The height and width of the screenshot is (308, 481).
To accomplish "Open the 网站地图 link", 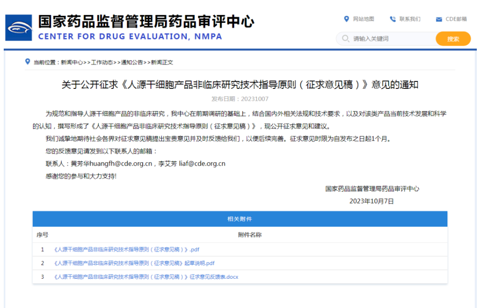I will click(364, 19).
